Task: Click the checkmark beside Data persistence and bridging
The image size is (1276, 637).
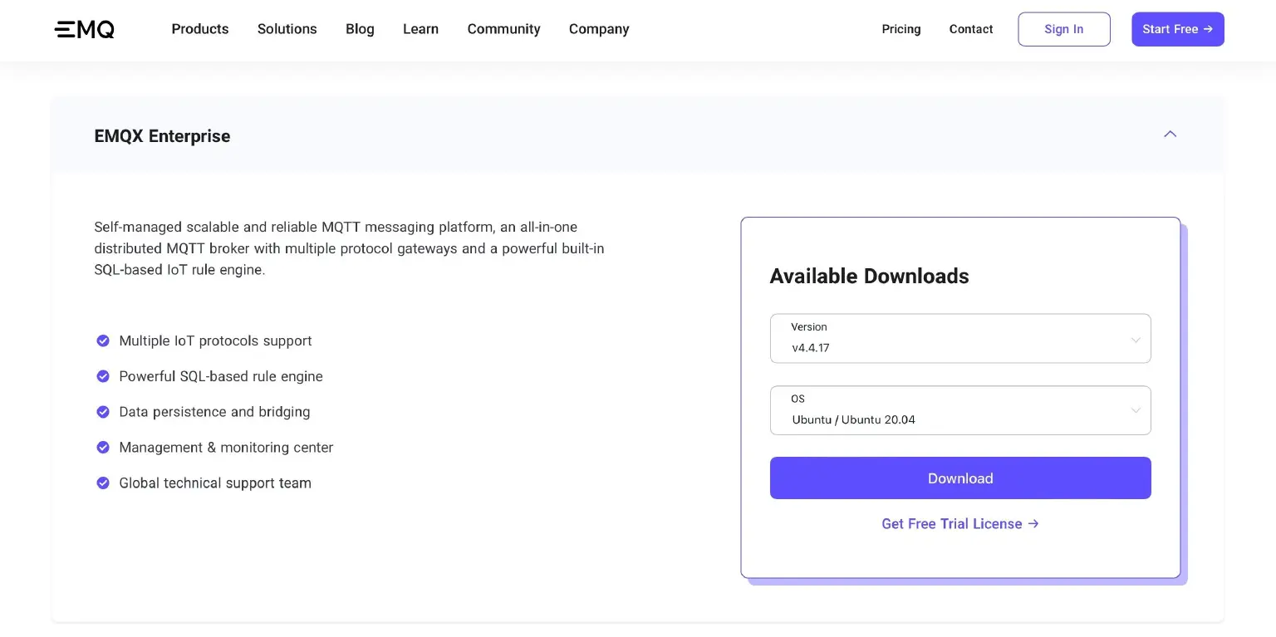Action: 103,412
